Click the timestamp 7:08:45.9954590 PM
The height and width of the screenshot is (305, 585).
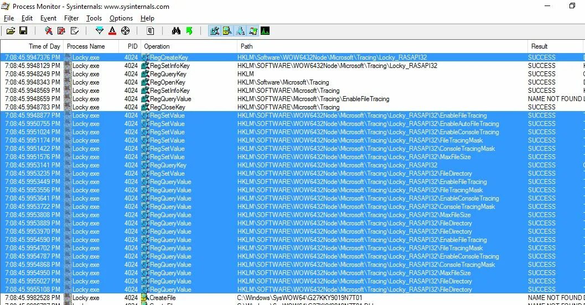[33, 239]
